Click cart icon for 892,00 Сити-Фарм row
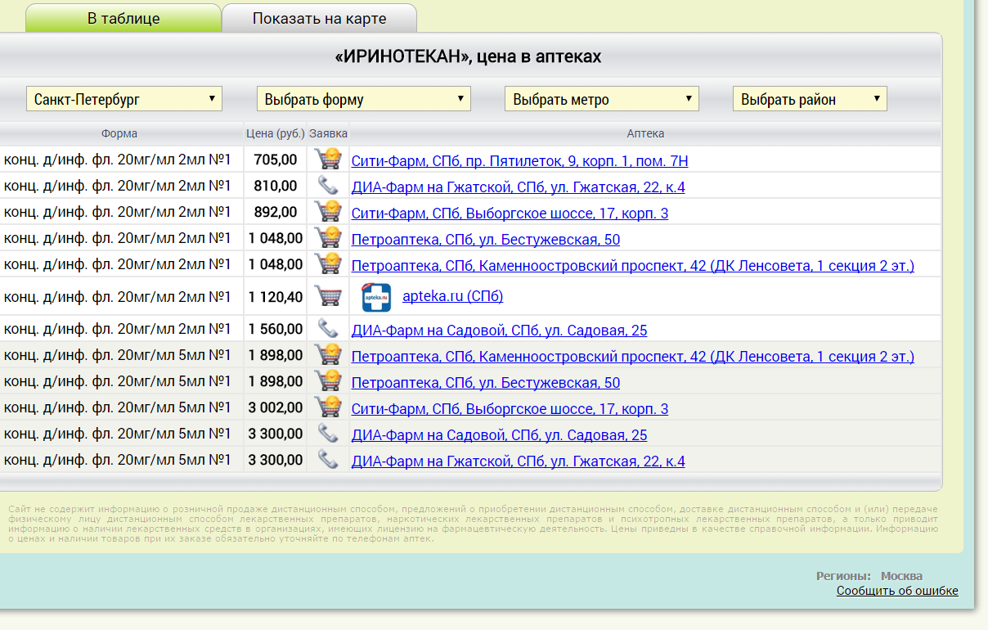Image resolution: width=988 pixels, height=630 pixels. (x=328, y=211)
